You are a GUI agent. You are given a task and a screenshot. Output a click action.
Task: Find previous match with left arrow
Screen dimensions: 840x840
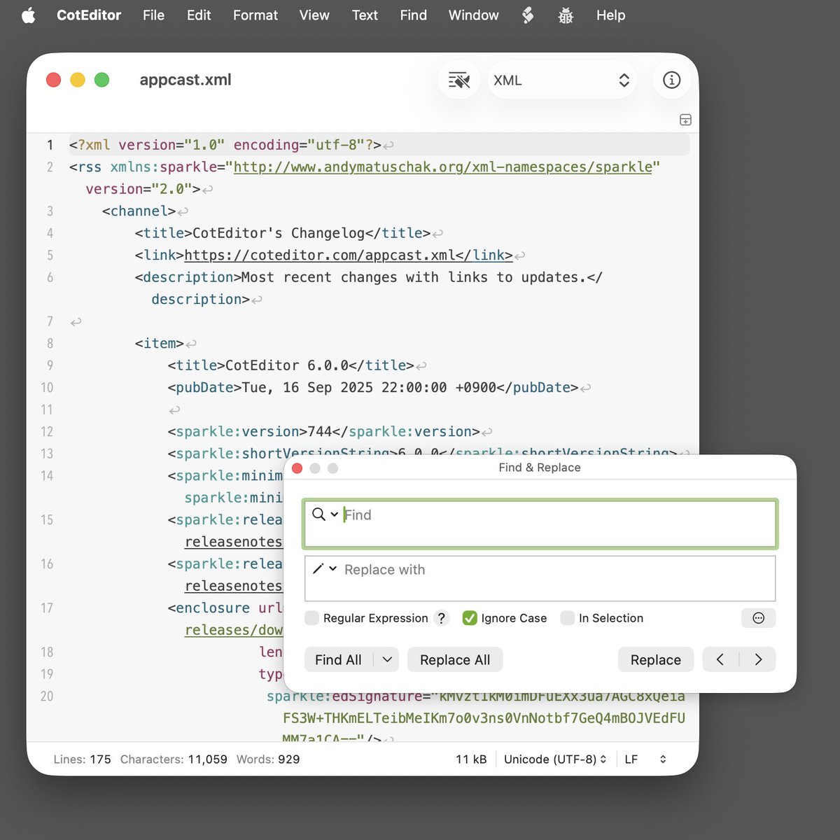point(720,659)
